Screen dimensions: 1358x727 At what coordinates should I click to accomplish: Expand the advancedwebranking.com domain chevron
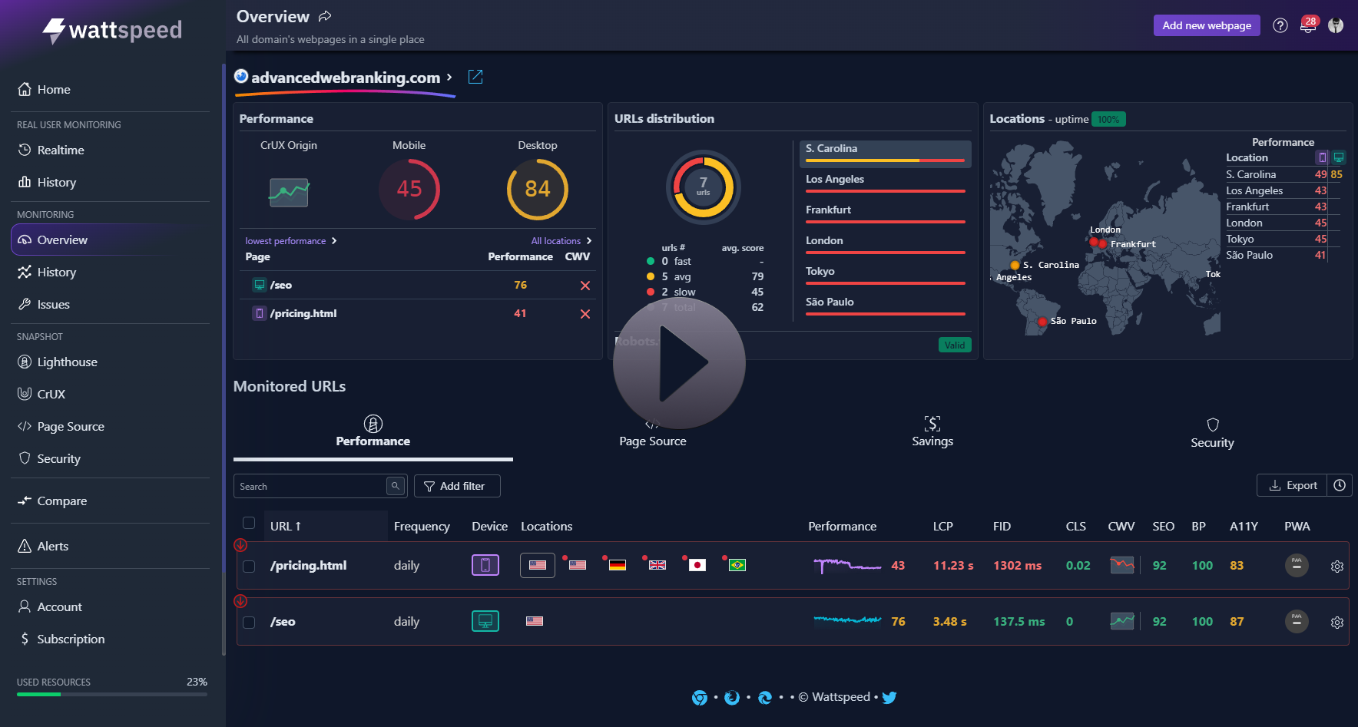pyautogui.click(x=449, y=77)
